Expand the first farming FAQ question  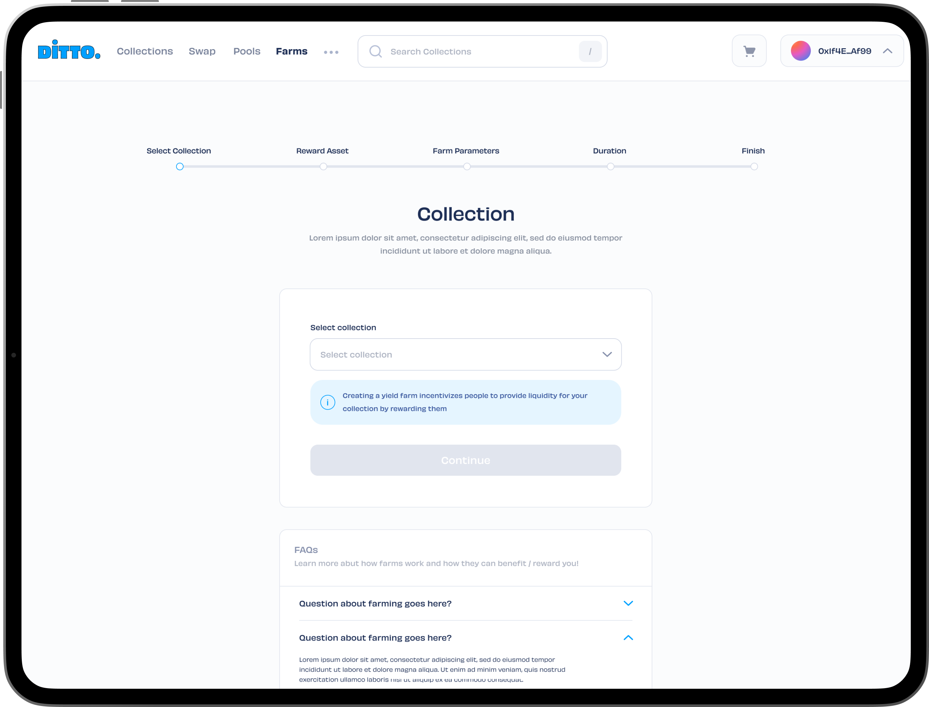click(x=628, y=603)
